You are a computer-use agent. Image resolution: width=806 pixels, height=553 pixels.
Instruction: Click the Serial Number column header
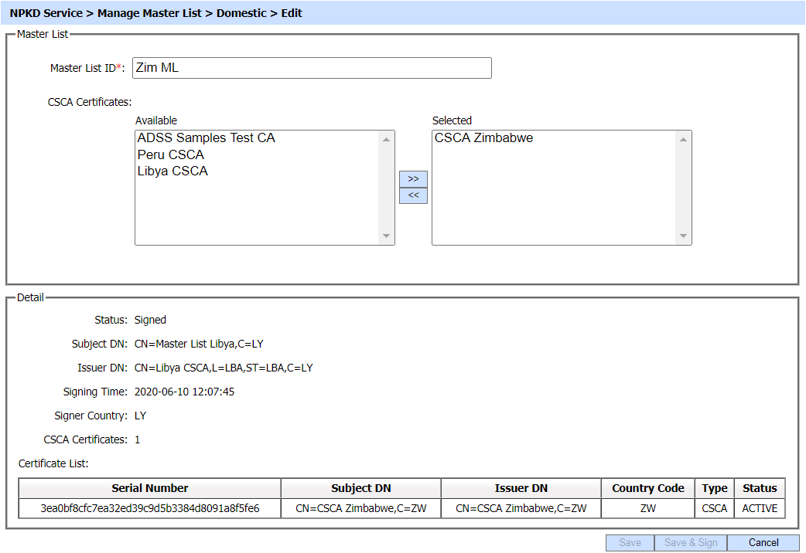[150, 488]
